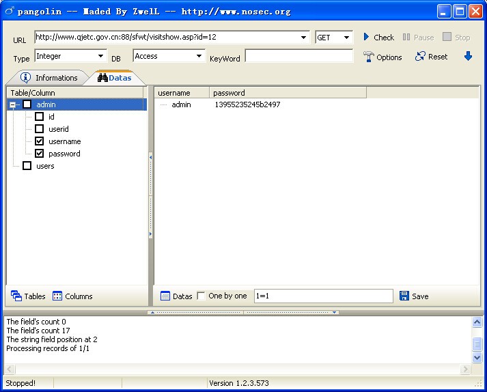Click log line 'The field's count 17'
Screen dimensions: 487x392
[x=38, y=331]
